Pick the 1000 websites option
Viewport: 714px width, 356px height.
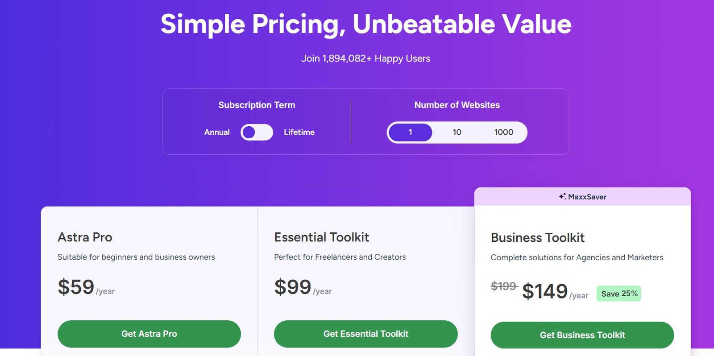(x=504, y=132)
